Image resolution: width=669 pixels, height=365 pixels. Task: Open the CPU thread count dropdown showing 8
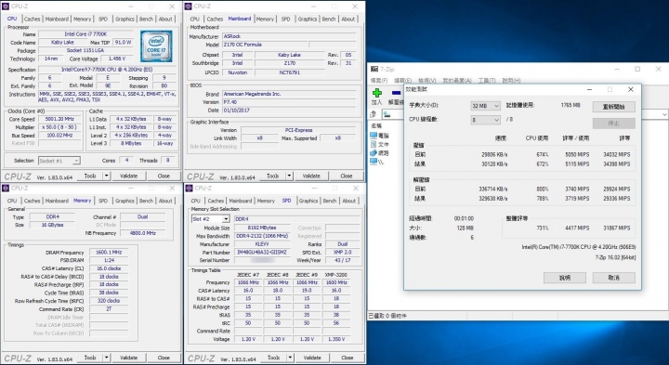pos(485,120)
